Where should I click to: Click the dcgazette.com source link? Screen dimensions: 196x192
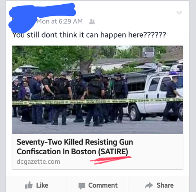pyautogui.click(x=38, y=161)
